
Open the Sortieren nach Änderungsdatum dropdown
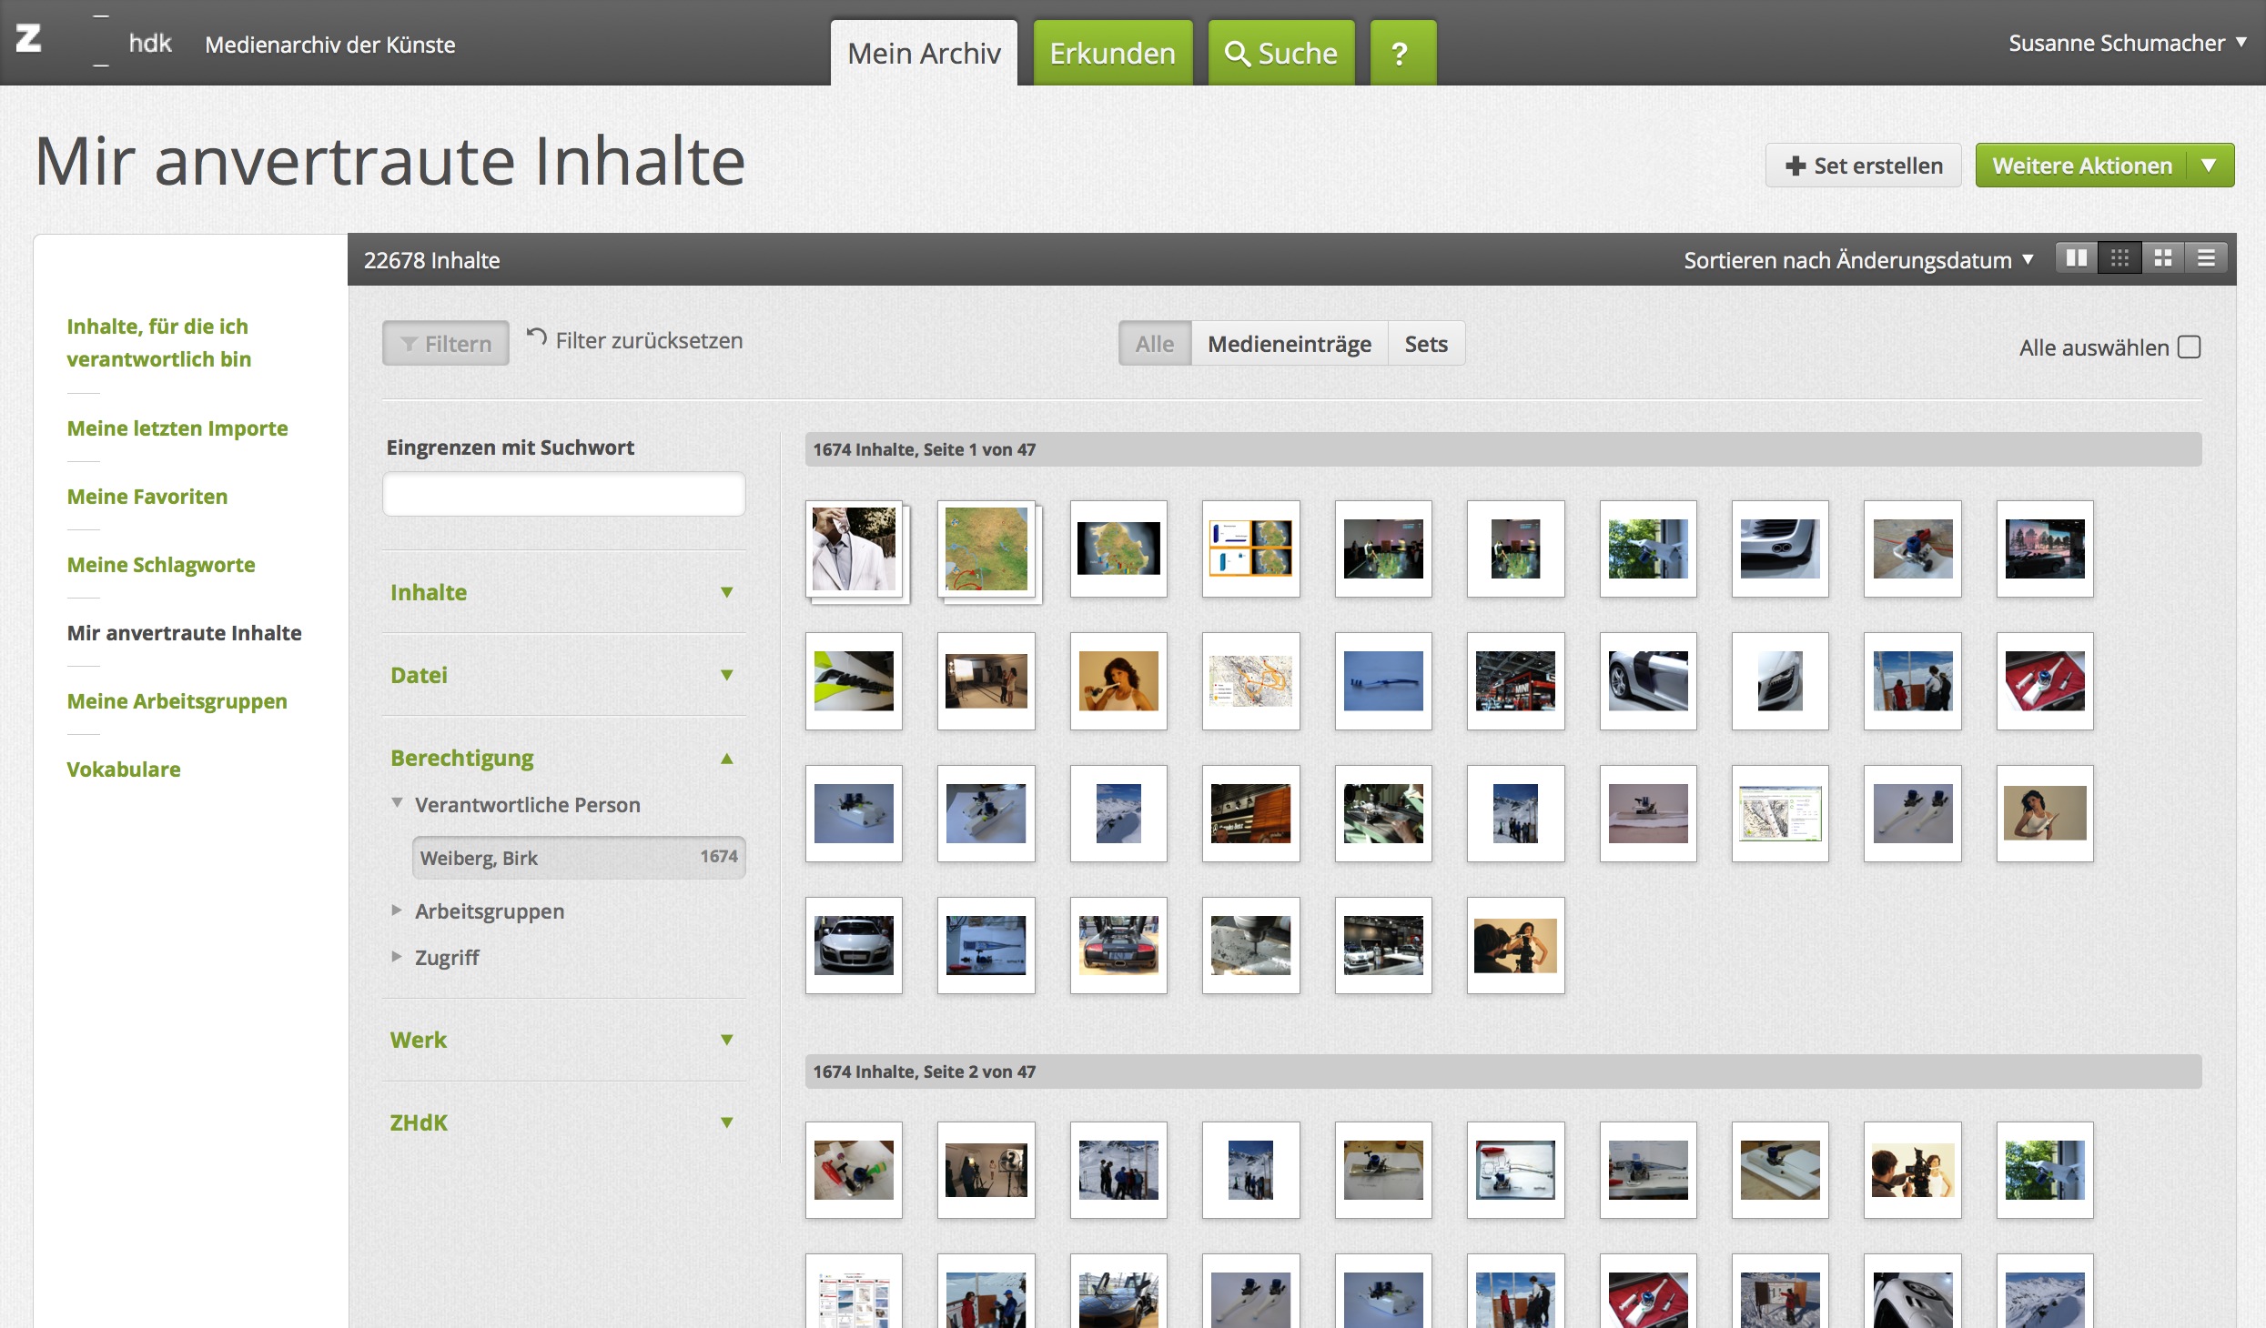(1857, 260)
